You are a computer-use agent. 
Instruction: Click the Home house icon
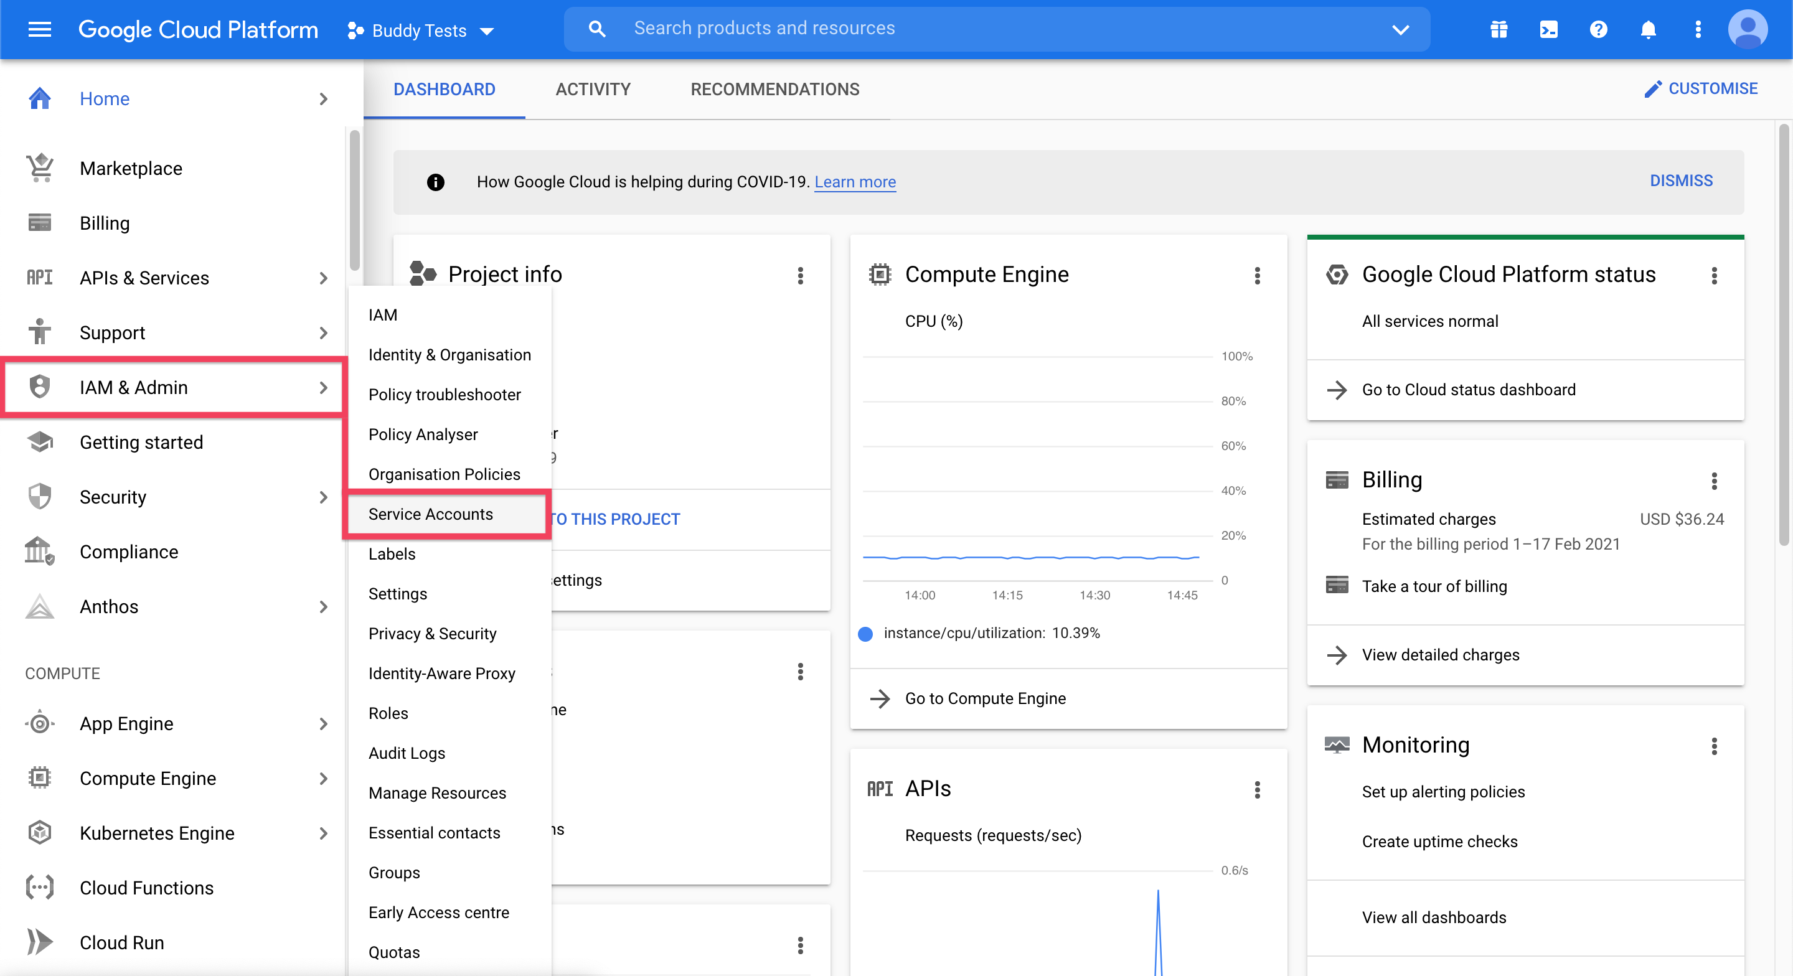click(x=40, y=98)
